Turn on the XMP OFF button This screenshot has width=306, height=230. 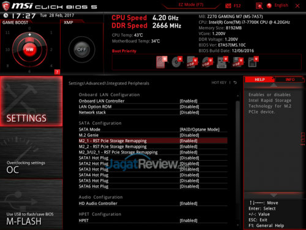coord(81,50)
